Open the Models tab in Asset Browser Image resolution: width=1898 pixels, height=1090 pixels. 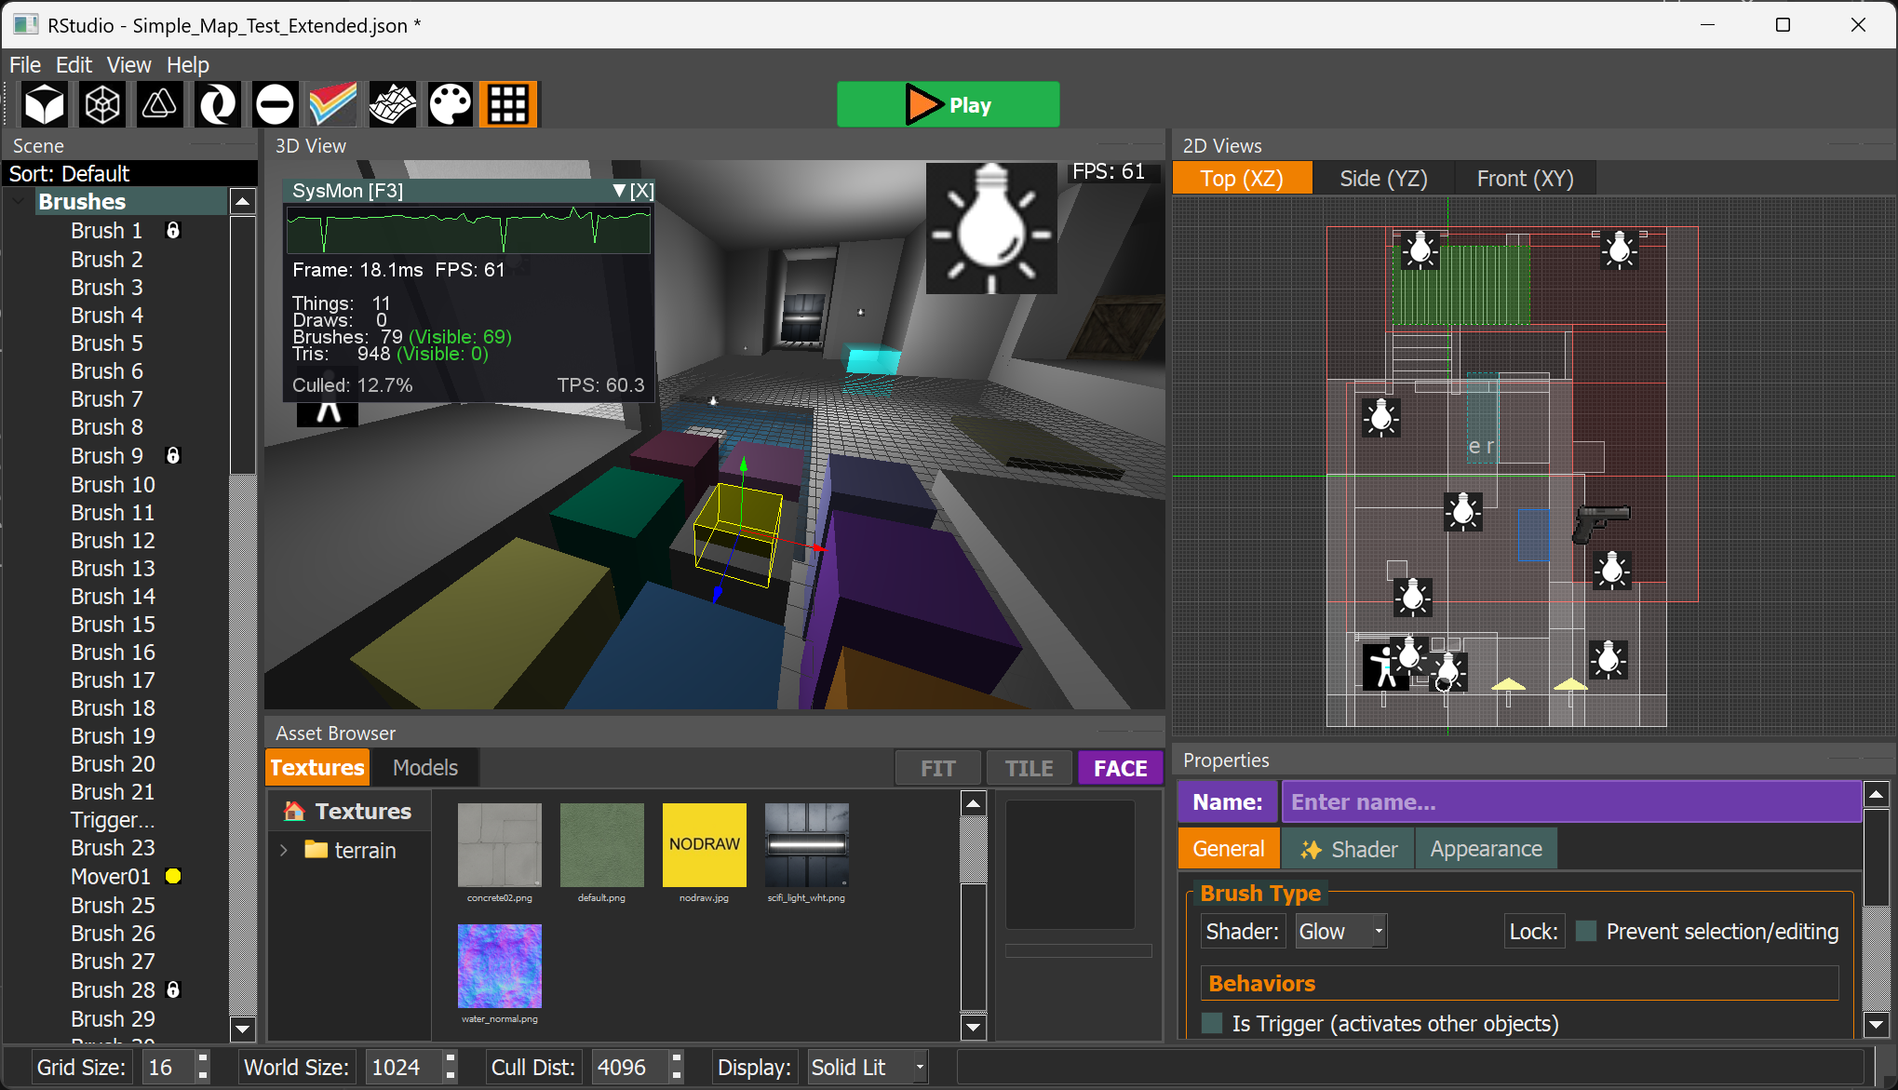coord(424,767)
